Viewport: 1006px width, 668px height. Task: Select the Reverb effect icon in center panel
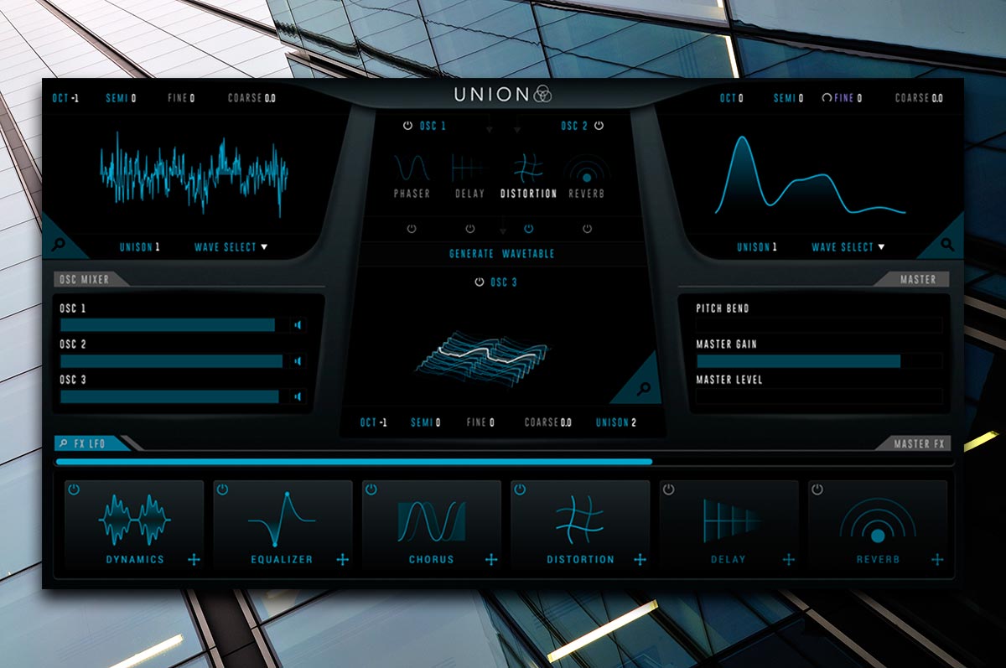(x=586, y=169)
